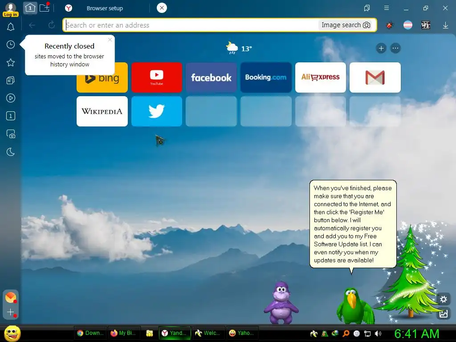
Task: Click the magnifier tray icon
Action: pos(346,334)
